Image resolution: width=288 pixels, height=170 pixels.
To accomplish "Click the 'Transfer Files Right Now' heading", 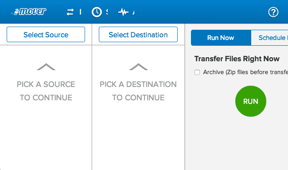I will point(237,59).
